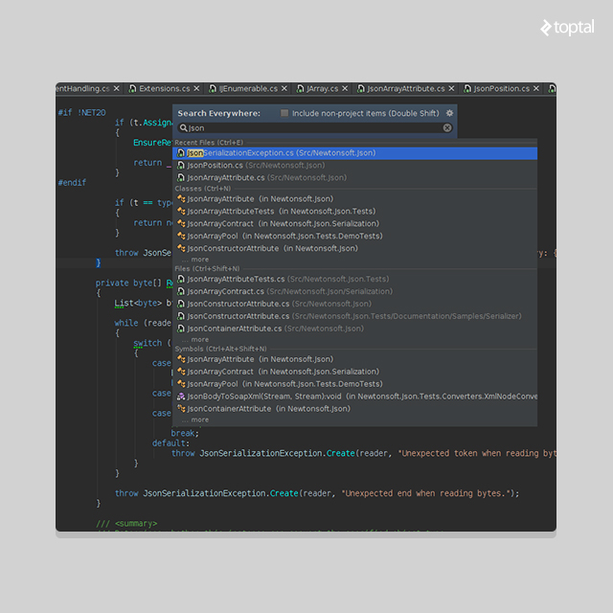Click method icon beside JsonBodyToSoapXml
The image size is (613, 613).
tap(181, 397)
